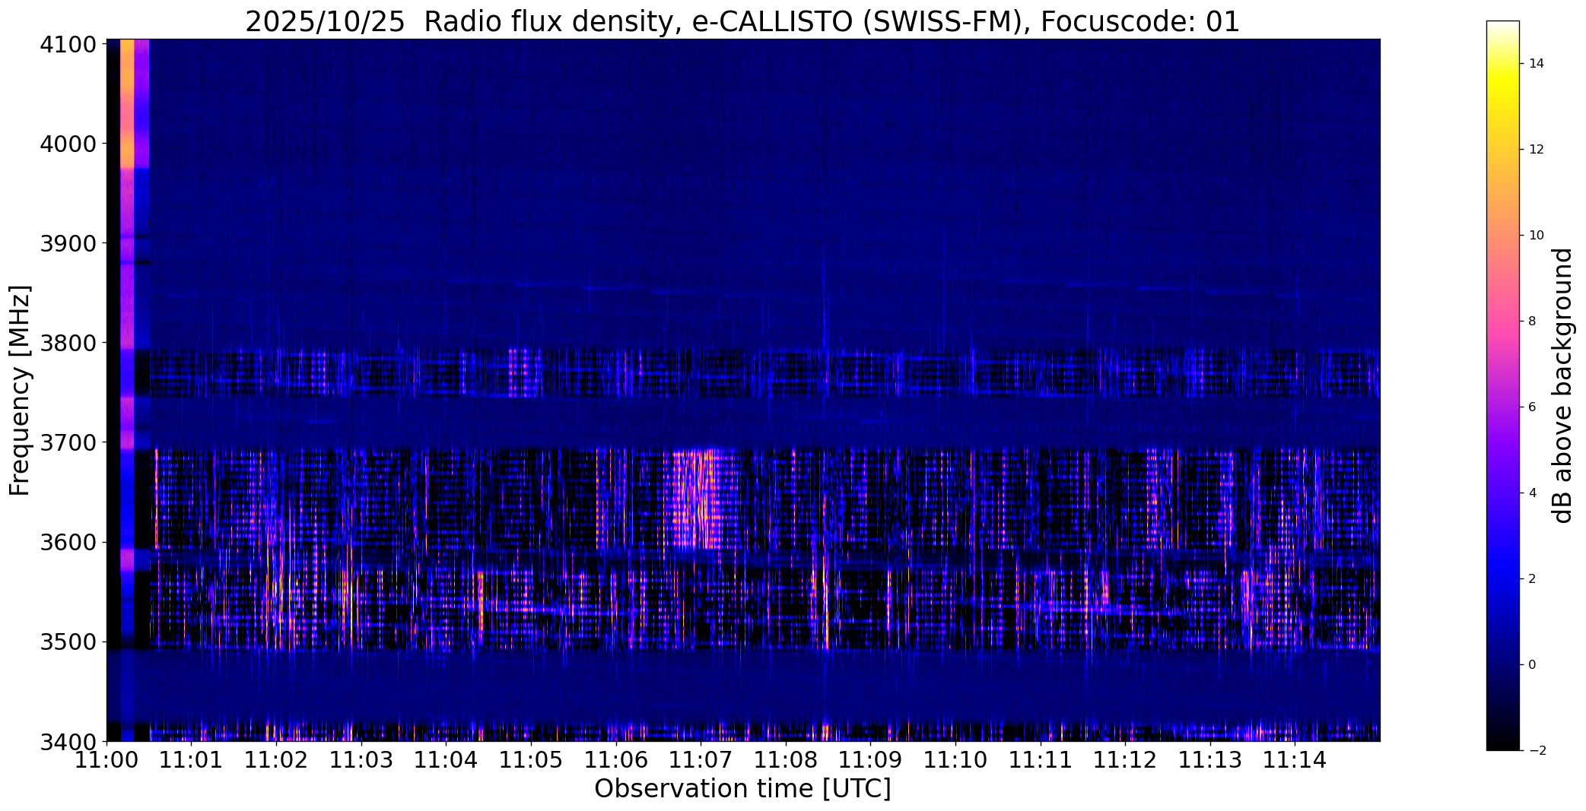The image size is (1586, 811).
Task: Click the colorbar tick value 8
Action: [1532, 322]
